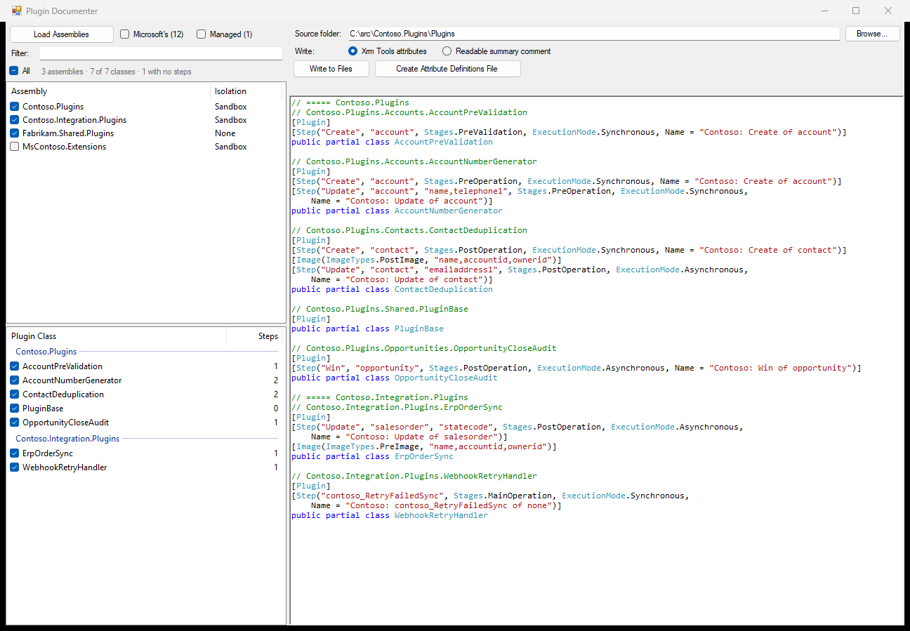Select the ContactDeduplication class name

coord(63,394)
